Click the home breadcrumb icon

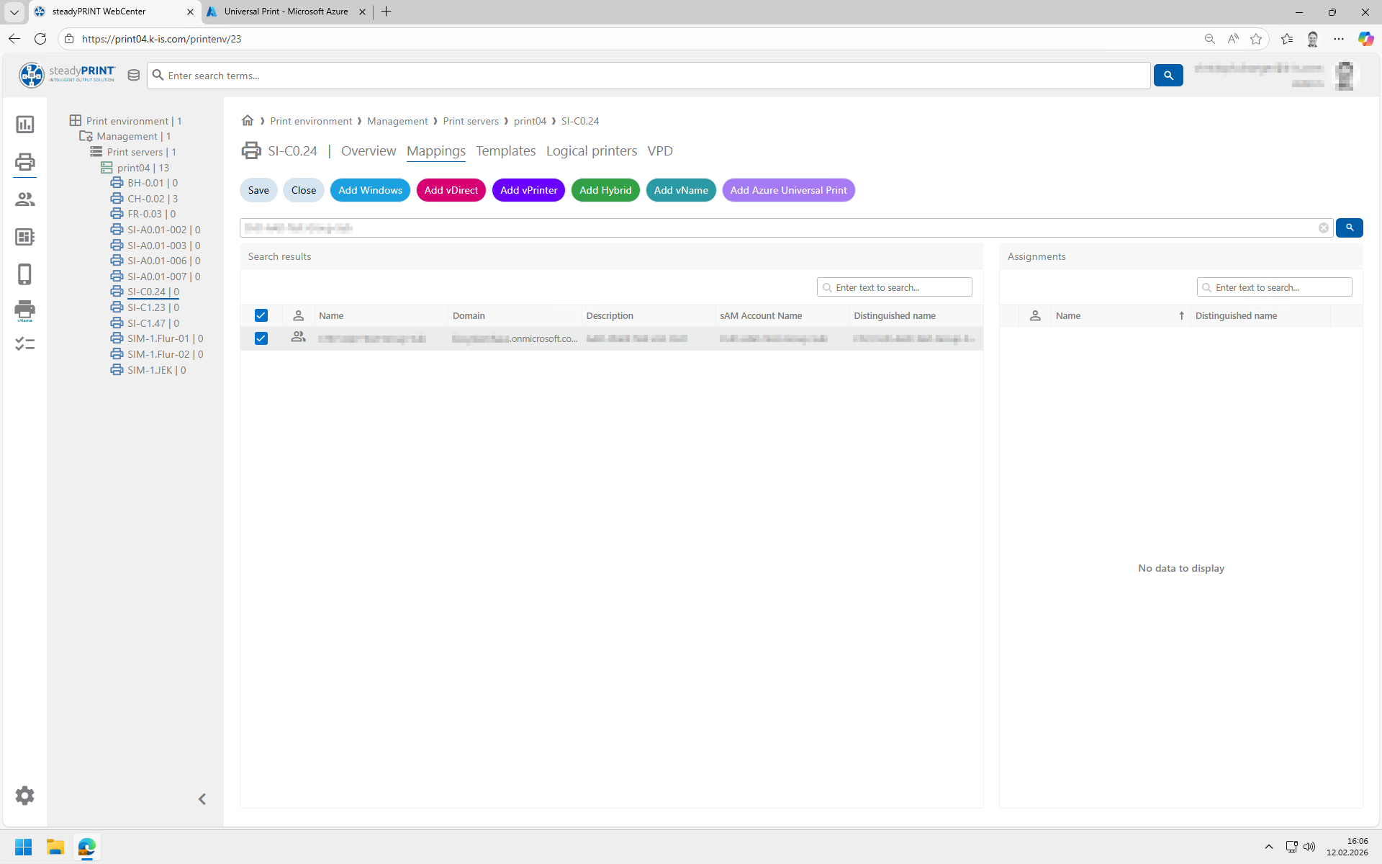[x=248, y=120]
